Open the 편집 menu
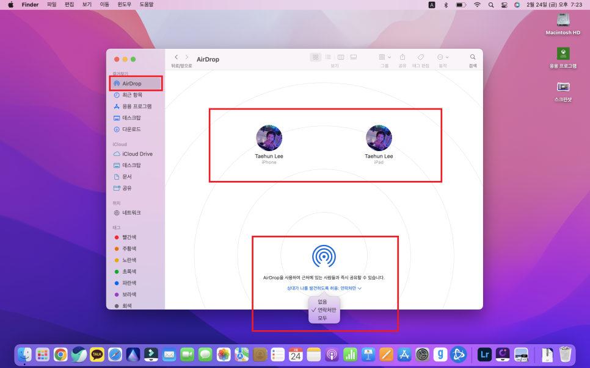The image size is (590, 368). click(x=69, y=4)
